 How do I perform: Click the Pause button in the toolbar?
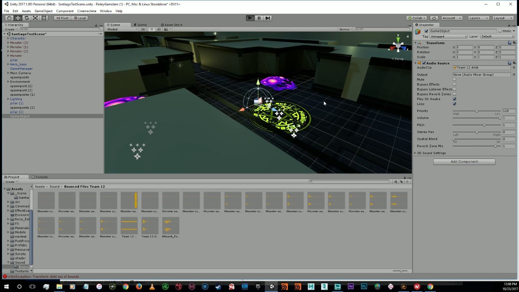pos(259,18)
